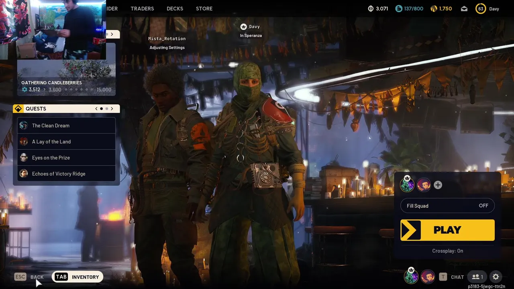Open the social friends icon
Screen dimensions: 514x289
[477, 277]
